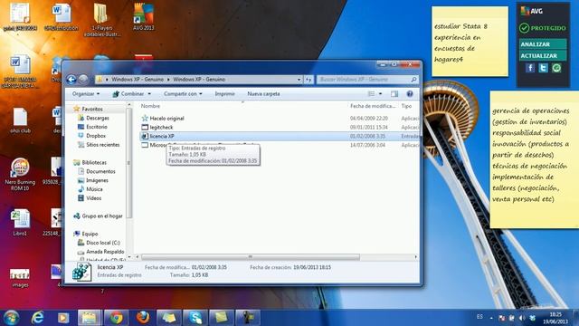579x326 pixels.
Task: Open otro club desktop file
Action: pyautogui.click(x=20, y=120)
